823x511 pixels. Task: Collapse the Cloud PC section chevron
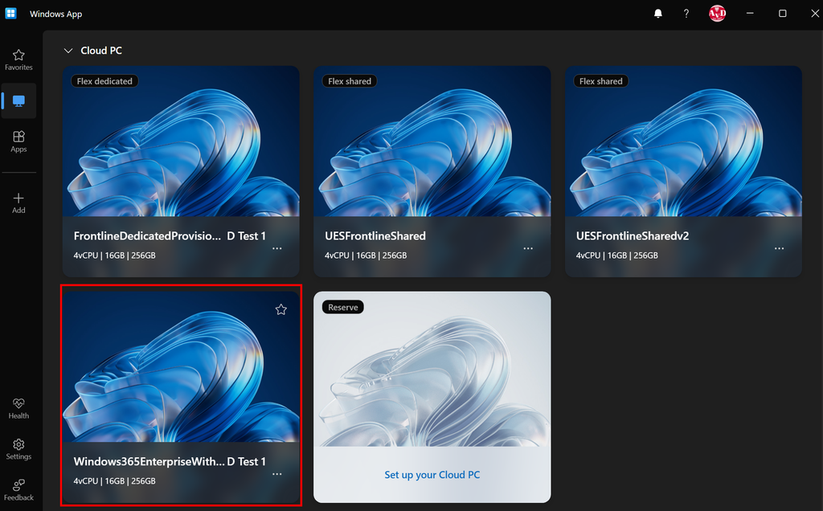pyautogui.click(x=68, y=51)
